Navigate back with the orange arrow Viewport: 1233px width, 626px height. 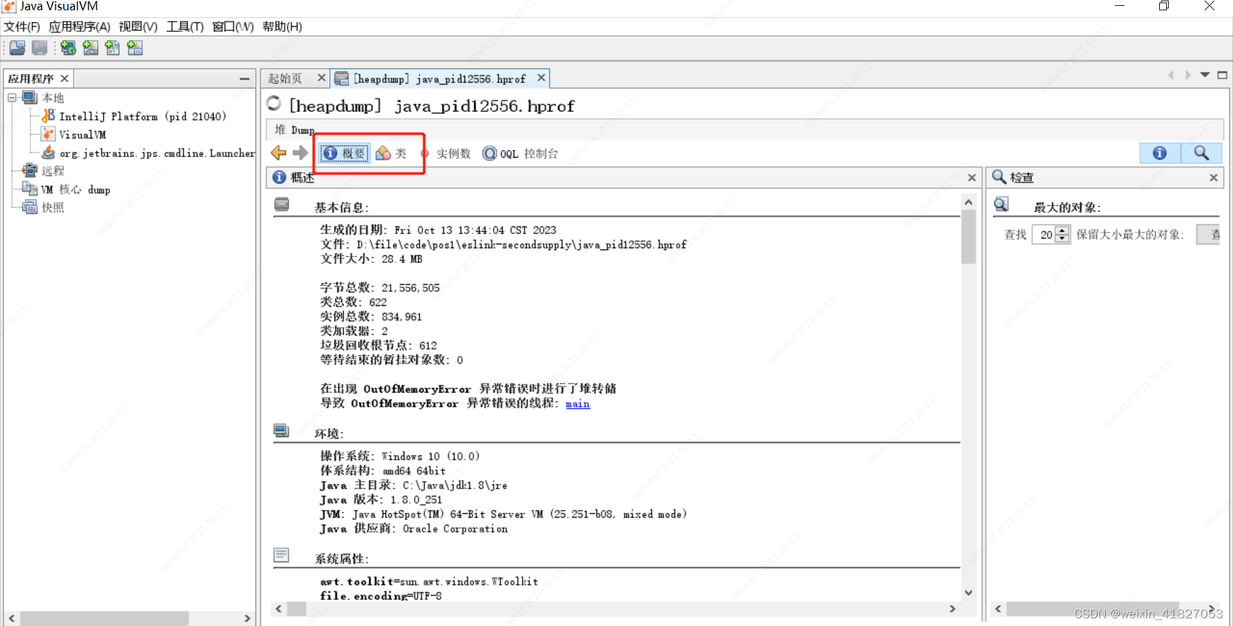pyautogui.click(x=277, y=153)
